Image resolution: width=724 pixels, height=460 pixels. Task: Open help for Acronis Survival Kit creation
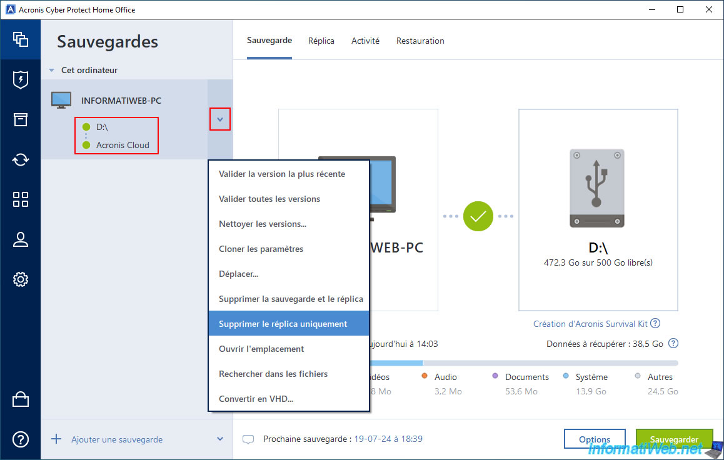(x=655, y=323)
